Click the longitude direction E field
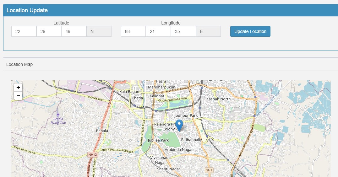 coord(208,31)
